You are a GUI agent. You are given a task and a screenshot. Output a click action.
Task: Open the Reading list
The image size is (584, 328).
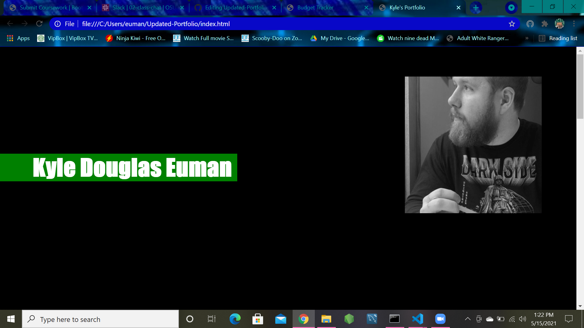point(558,38)
